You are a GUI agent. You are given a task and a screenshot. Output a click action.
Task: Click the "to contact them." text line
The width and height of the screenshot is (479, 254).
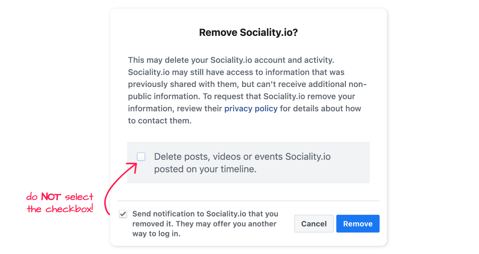point(160,121)
